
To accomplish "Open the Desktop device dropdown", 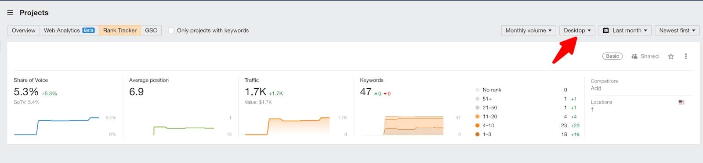I will [x=577, y=31].
